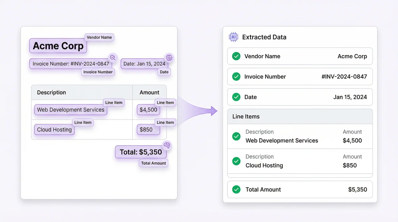Select the Vendor Name tag above Acme Corp
Screen dimensions: 398x222
(x=99, y=37)
